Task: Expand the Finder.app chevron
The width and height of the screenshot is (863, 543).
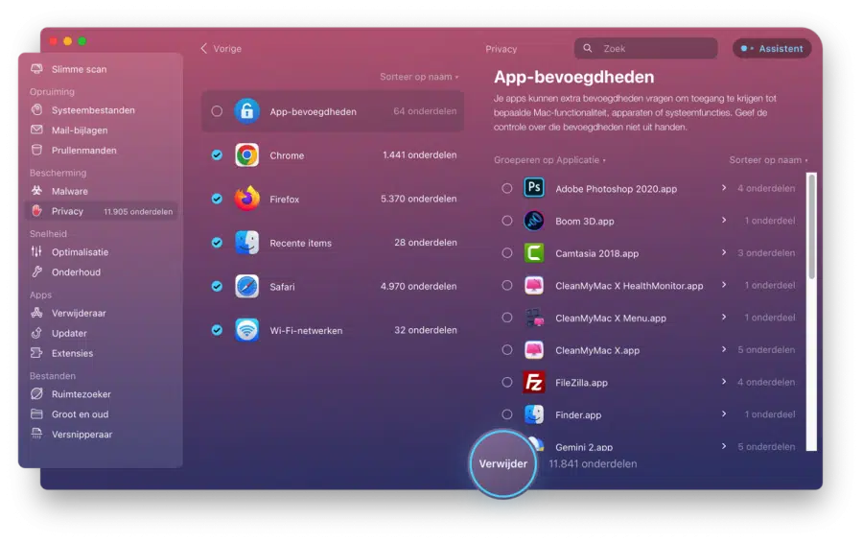Action: 724,413
